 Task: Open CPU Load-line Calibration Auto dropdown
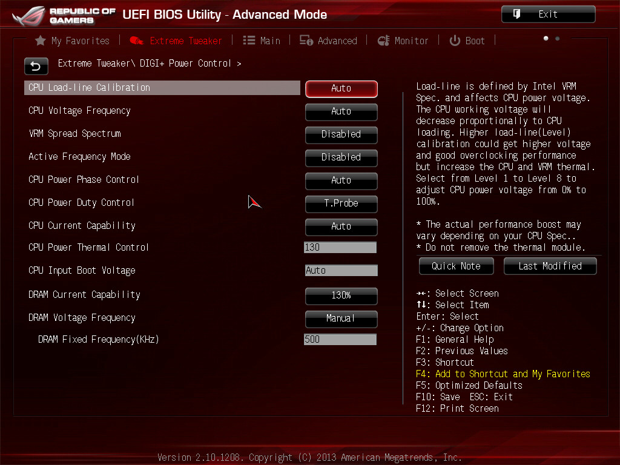(341, 88)
